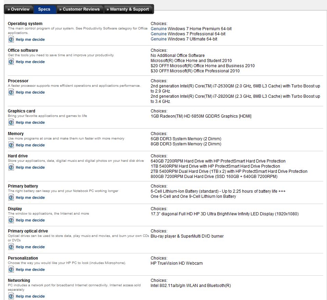Click the HP TrueVision HD Webcam choice
Viewport: 327px width, 300px height.
click(177, 263)
